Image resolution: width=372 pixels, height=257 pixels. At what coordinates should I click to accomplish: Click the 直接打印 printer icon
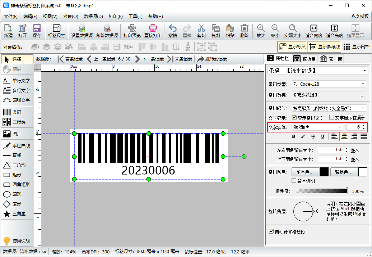153,31
